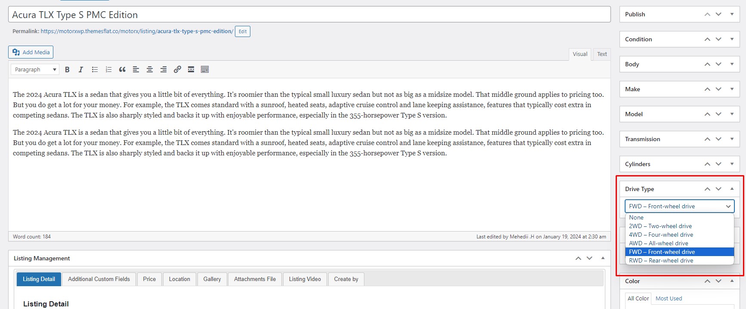Open the Paragraph format dropdown
Viewport: 746px width, 309px height.
[35, 69]
